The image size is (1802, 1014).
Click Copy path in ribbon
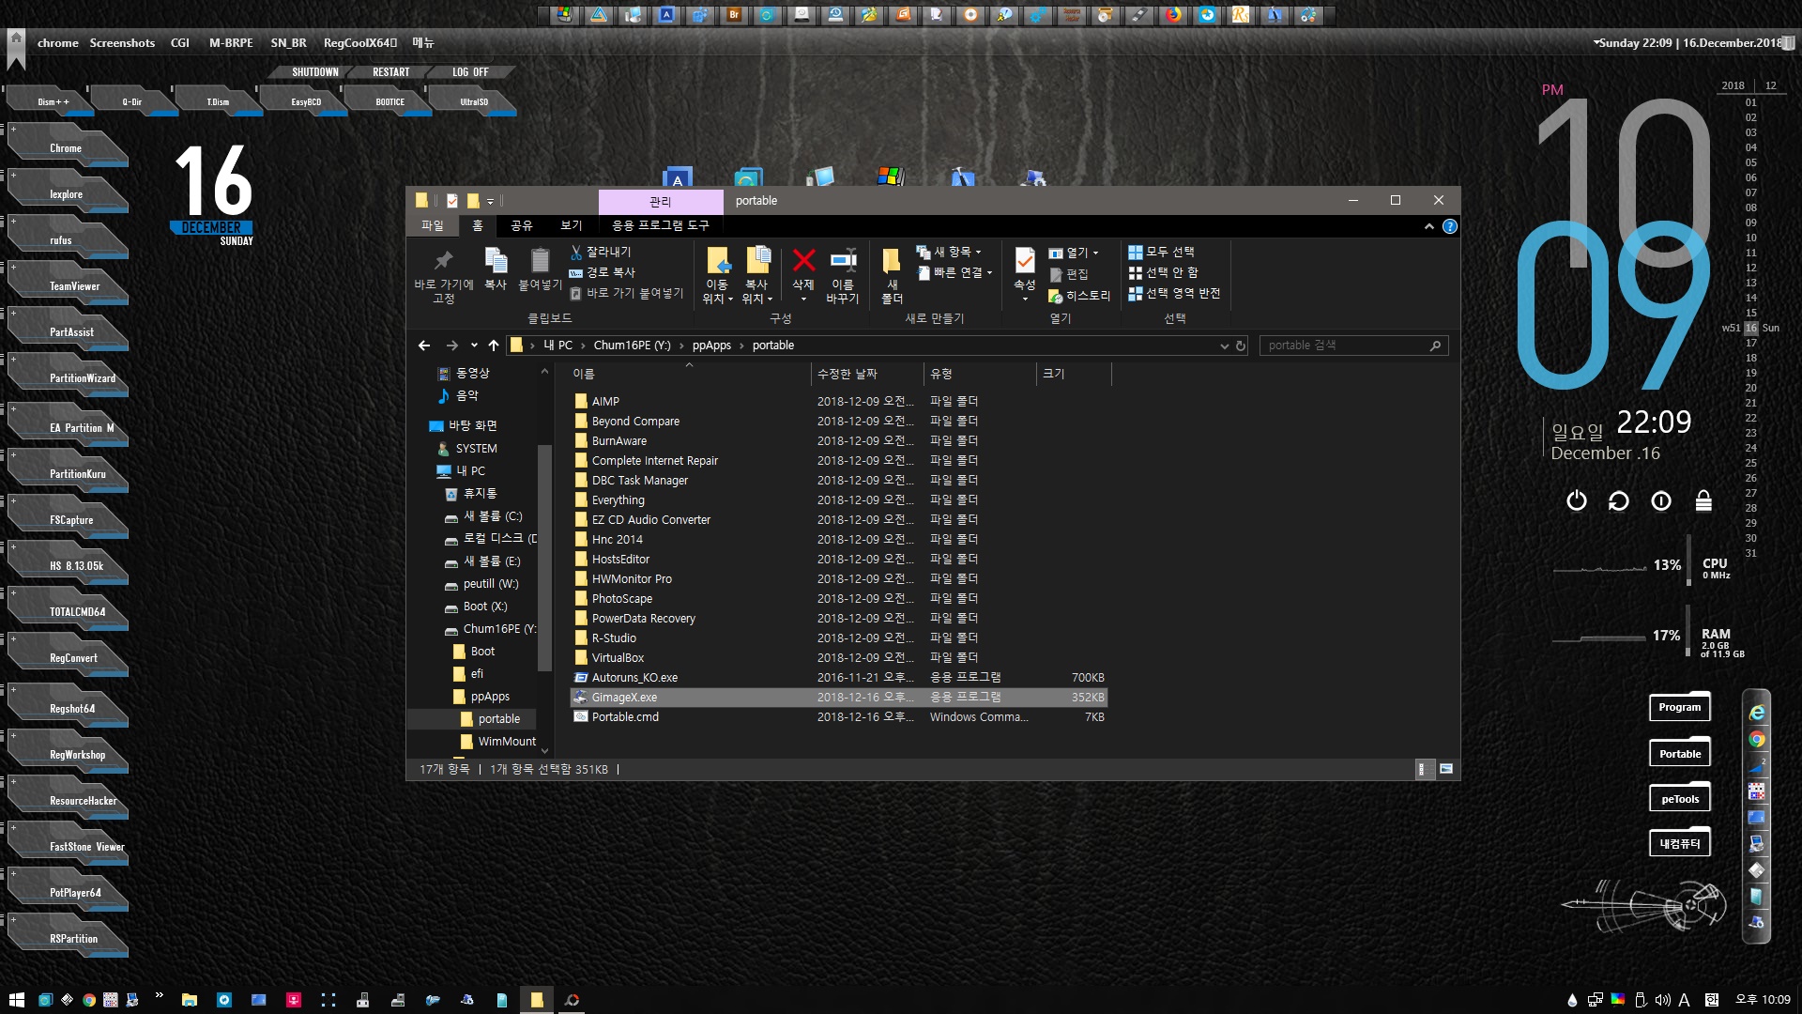(603, 272)
